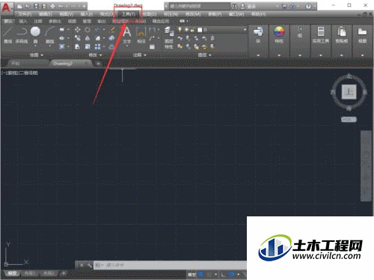Select the Line (直线) drawing tool
Screen dimensions: 374x280
(x=7, y=35)
